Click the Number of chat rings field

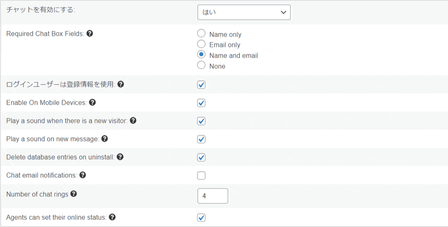[x=212, y=196]
